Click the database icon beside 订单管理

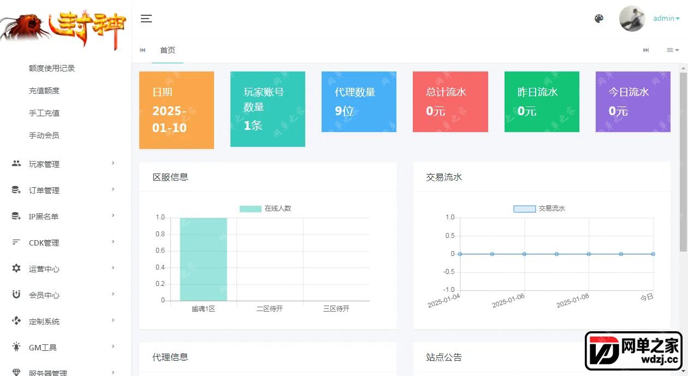click(16, 190)
